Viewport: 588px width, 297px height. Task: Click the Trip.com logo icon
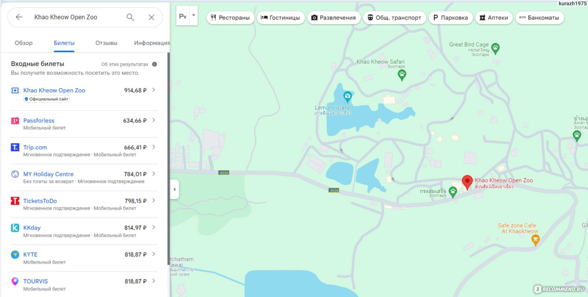(x=15, y=147)
